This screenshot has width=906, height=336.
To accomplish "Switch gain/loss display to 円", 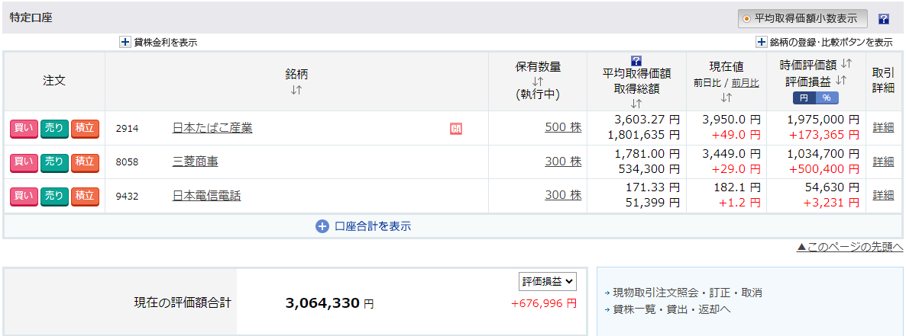I will coord(804,98).
